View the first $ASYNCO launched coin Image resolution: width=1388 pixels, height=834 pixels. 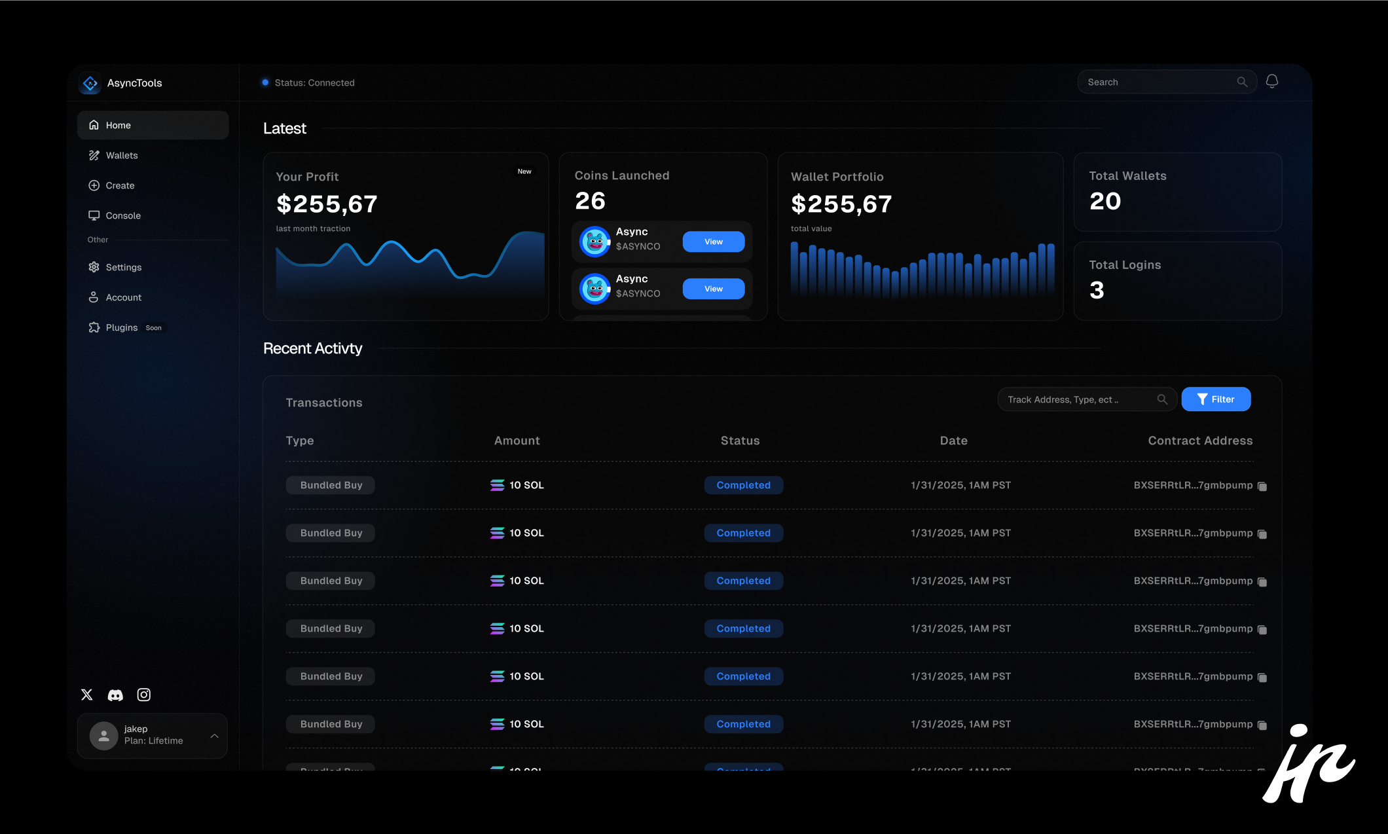pos(713,242)
